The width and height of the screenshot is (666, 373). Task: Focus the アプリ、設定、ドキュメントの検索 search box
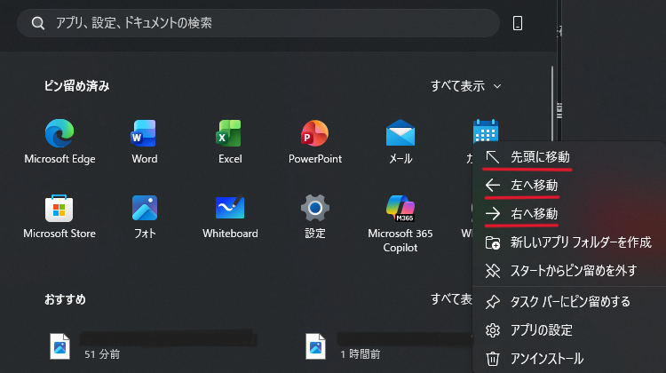(x=258, y=23)
